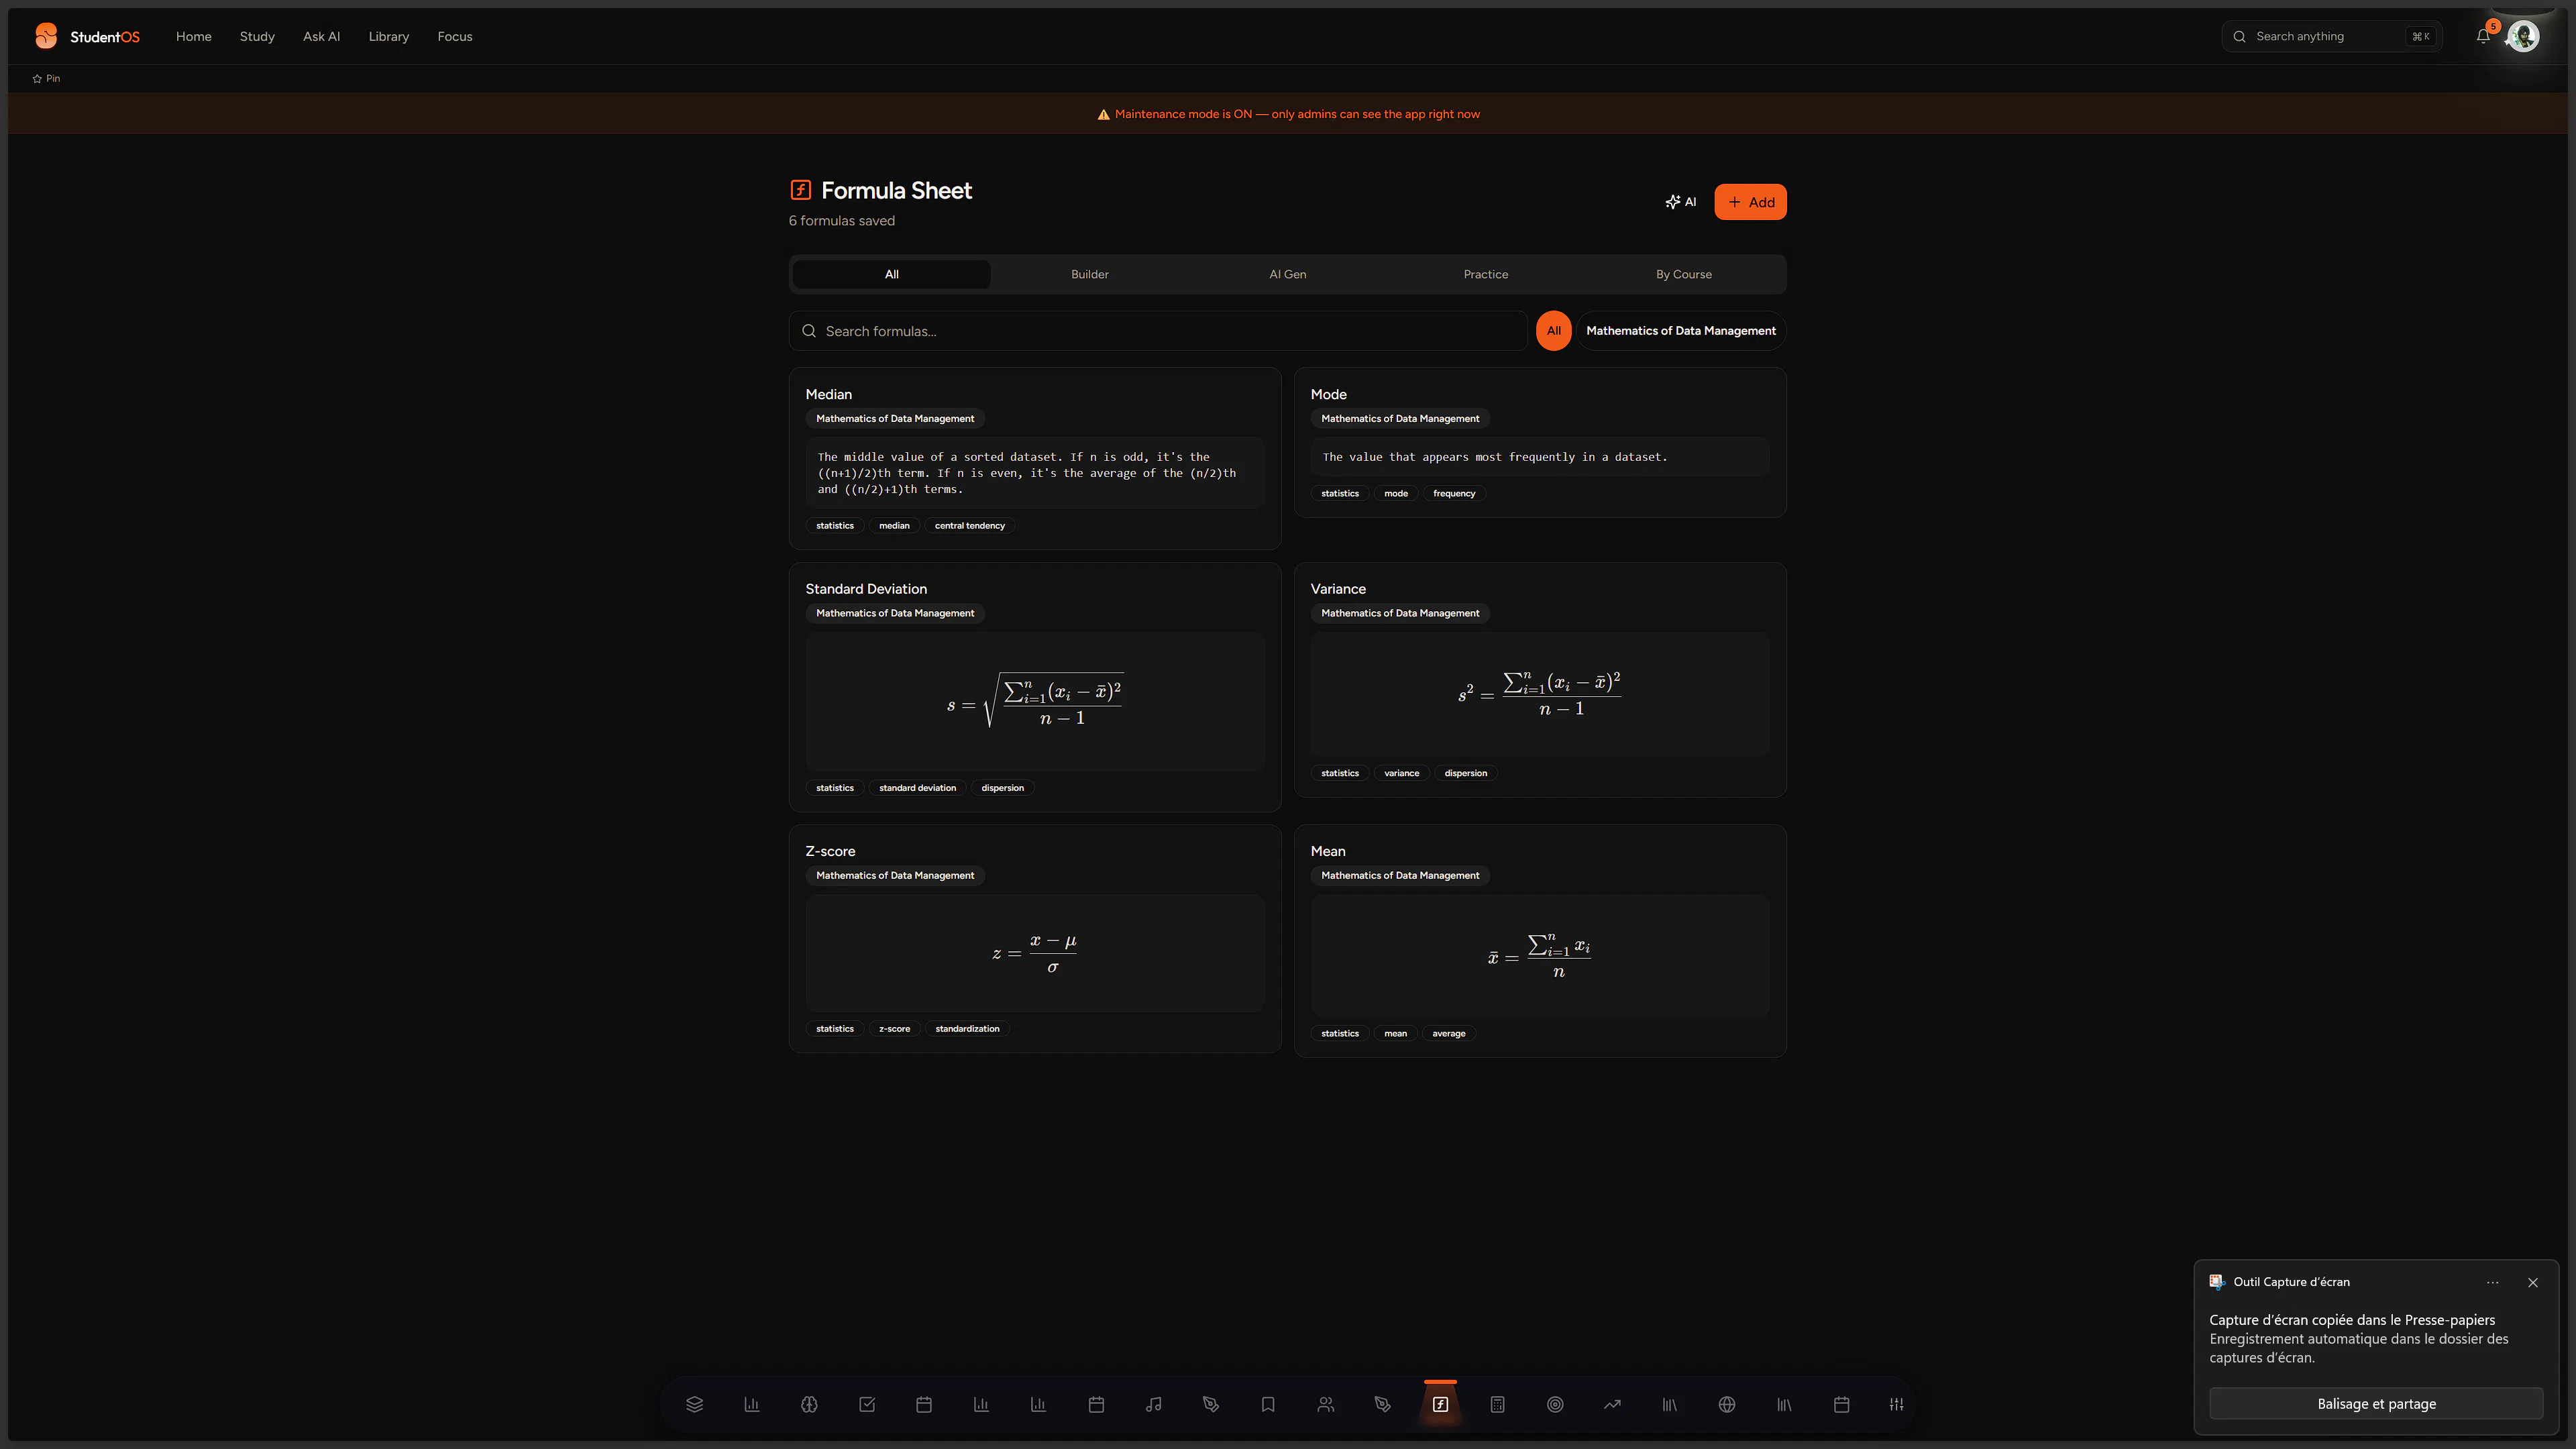Open the Study menu item
Viewport: 2576px width, 1449px height.
point(257,36)
